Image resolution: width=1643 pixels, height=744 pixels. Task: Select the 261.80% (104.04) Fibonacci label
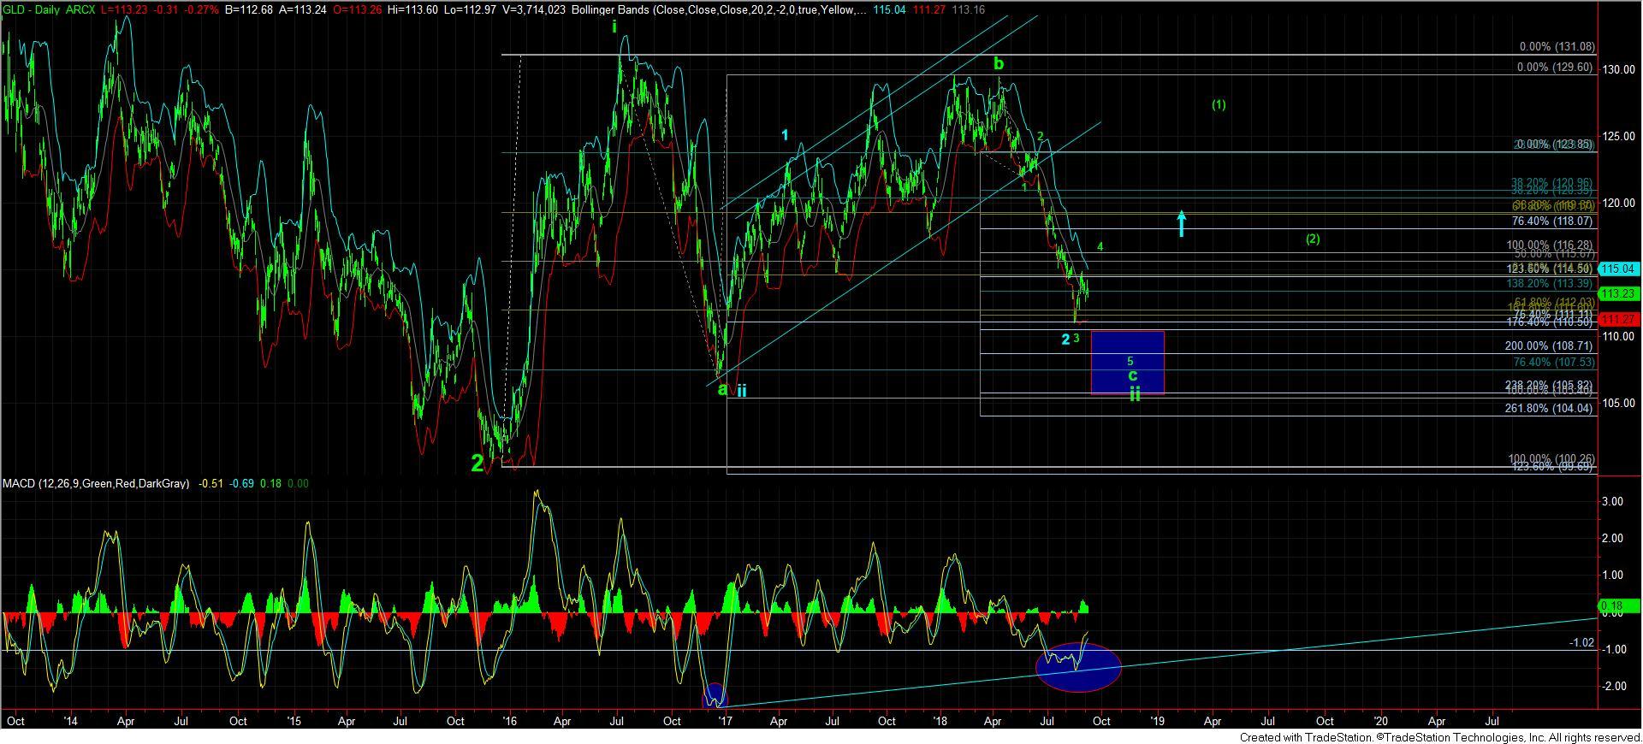(1548, 409)
